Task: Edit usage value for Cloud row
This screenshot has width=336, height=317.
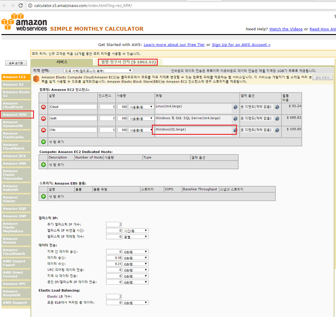Action: point(122,107)
